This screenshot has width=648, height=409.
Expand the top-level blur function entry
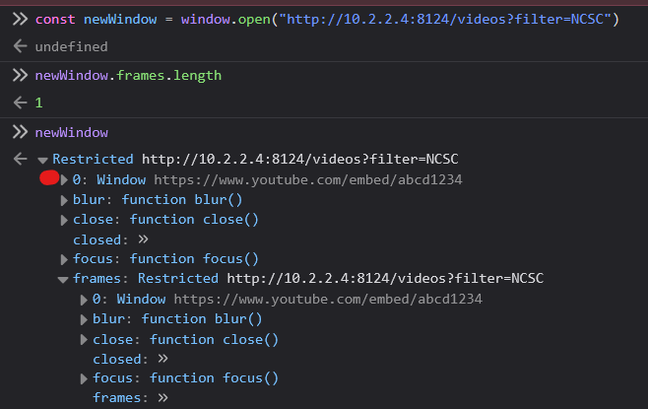pyautogui.click(x=65, y=200)
